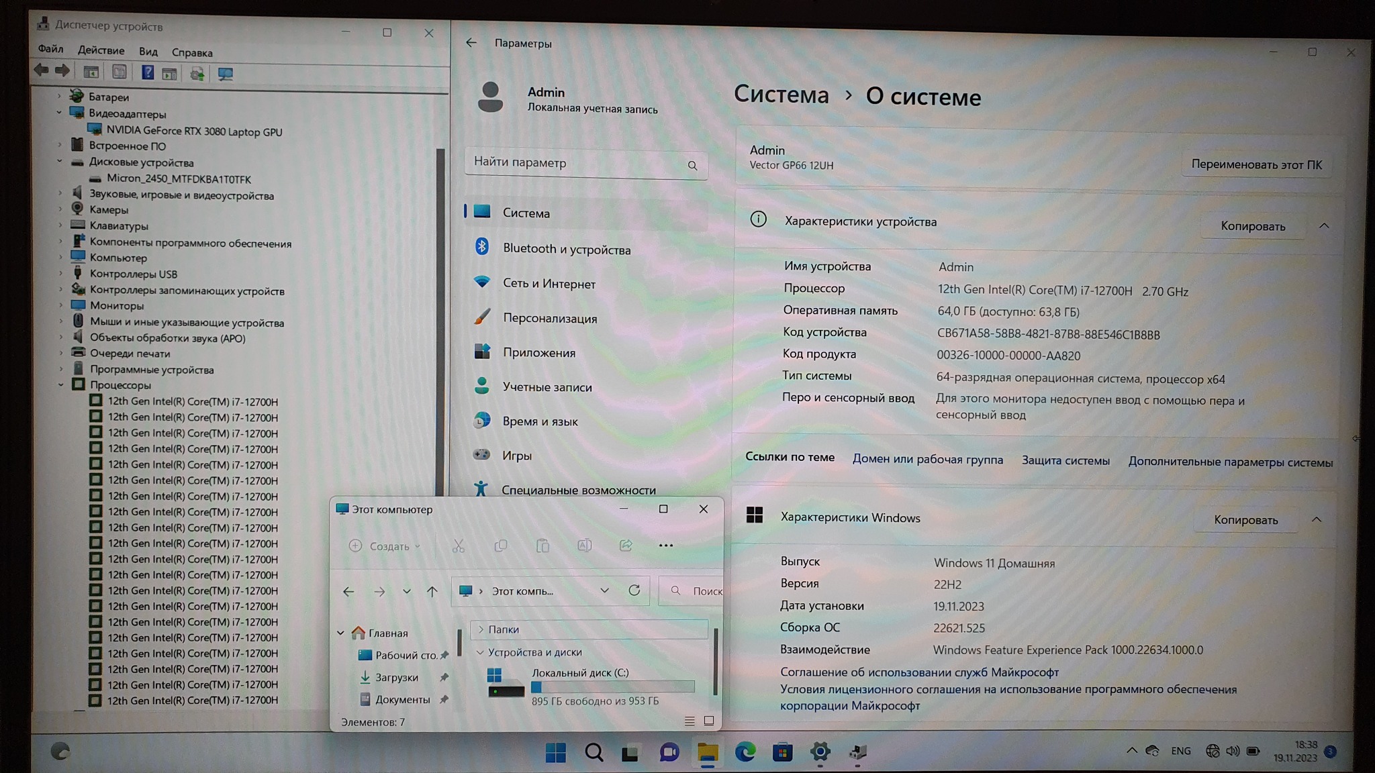Click the Cut icon in Explorer toolbar
The height and width of the screenshot is (773, 1375).
pyautogui.click(x=459, y=546)
